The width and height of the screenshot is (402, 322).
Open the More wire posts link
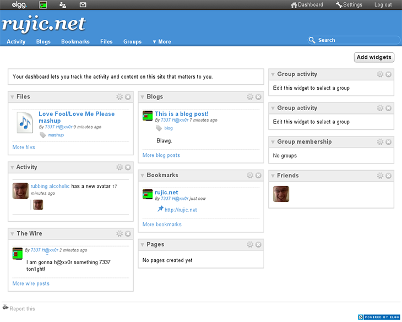(x=31, y=283)
